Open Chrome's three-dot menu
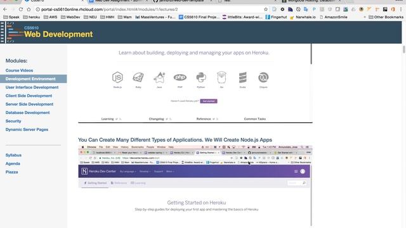406x228 pixels. 401,9
